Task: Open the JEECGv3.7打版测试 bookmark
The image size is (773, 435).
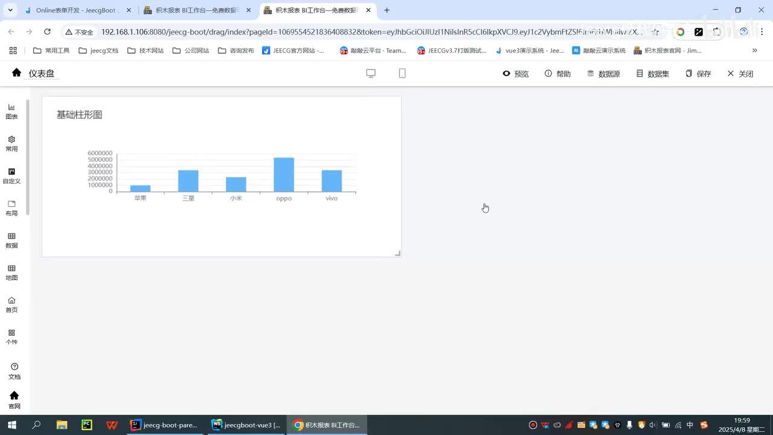Action: (452, 51)
